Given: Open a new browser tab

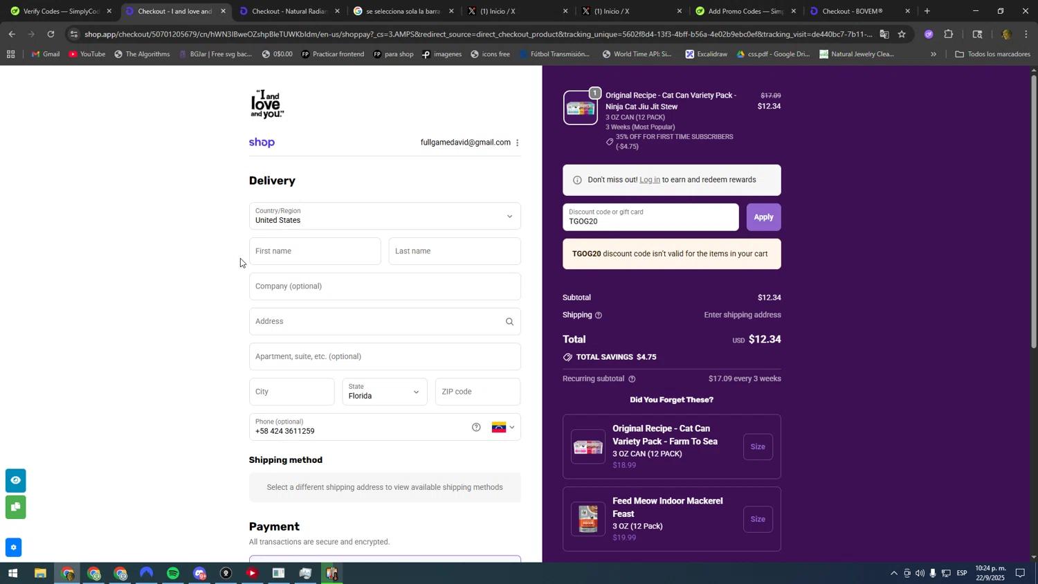Looking at the screenshot, I should [927, 11].
